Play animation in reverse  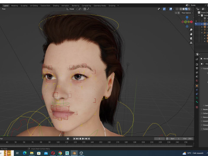pos(80,139)
